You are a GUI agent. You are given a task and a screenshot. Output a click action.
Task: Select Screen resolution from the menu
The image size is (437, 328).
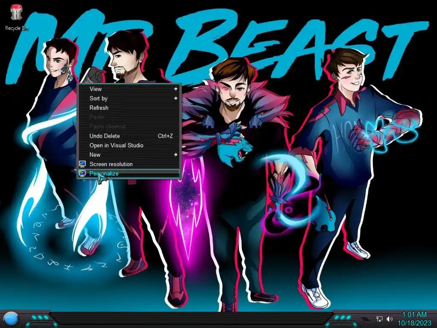tap(129, 164)
